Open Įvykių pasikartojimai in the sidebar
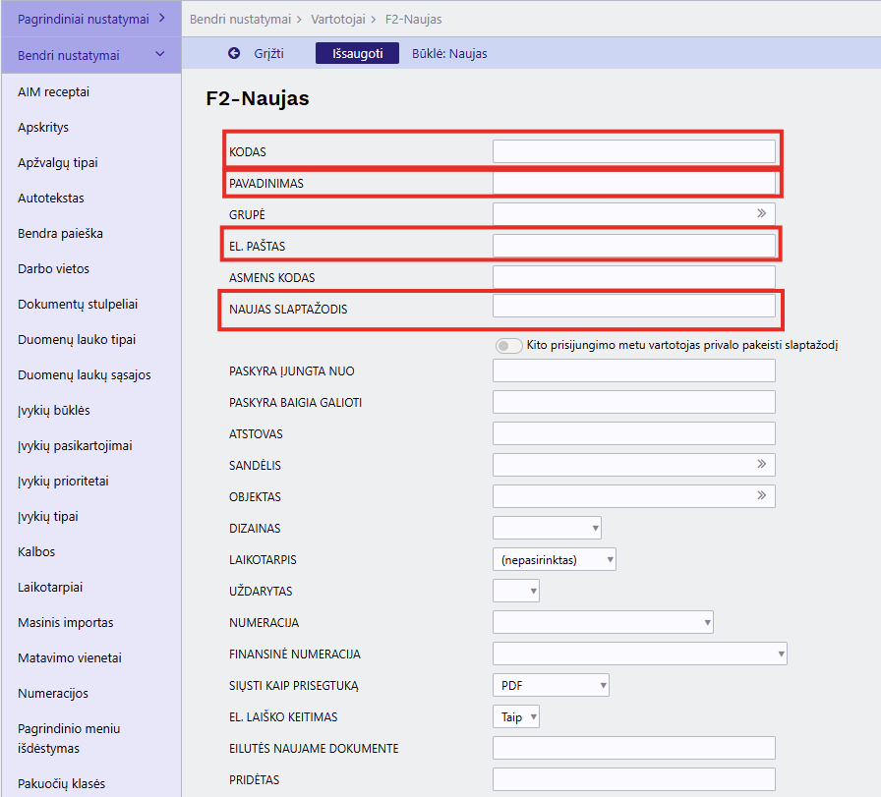Viewport: 881px width, 797px height. (75, 446)
